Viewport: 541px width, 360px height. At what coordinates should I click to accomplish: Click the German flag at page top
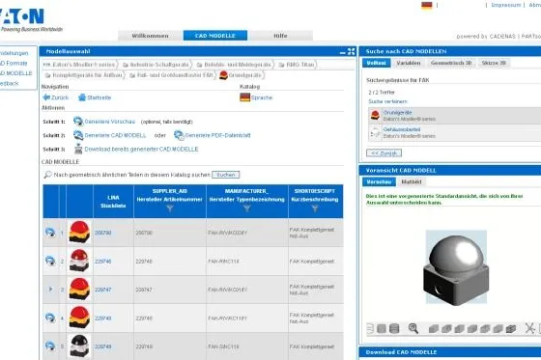pos(427,5)
